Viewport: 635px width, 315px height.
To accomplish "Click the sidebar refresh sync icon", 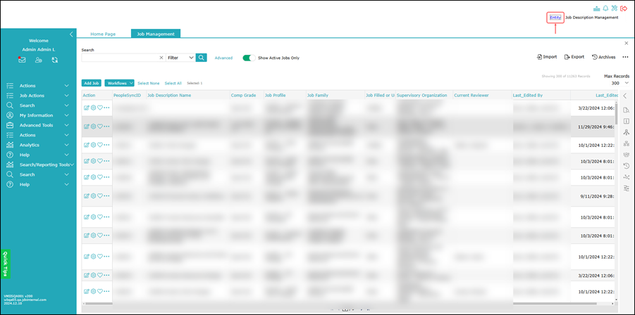I will point(55,60).
